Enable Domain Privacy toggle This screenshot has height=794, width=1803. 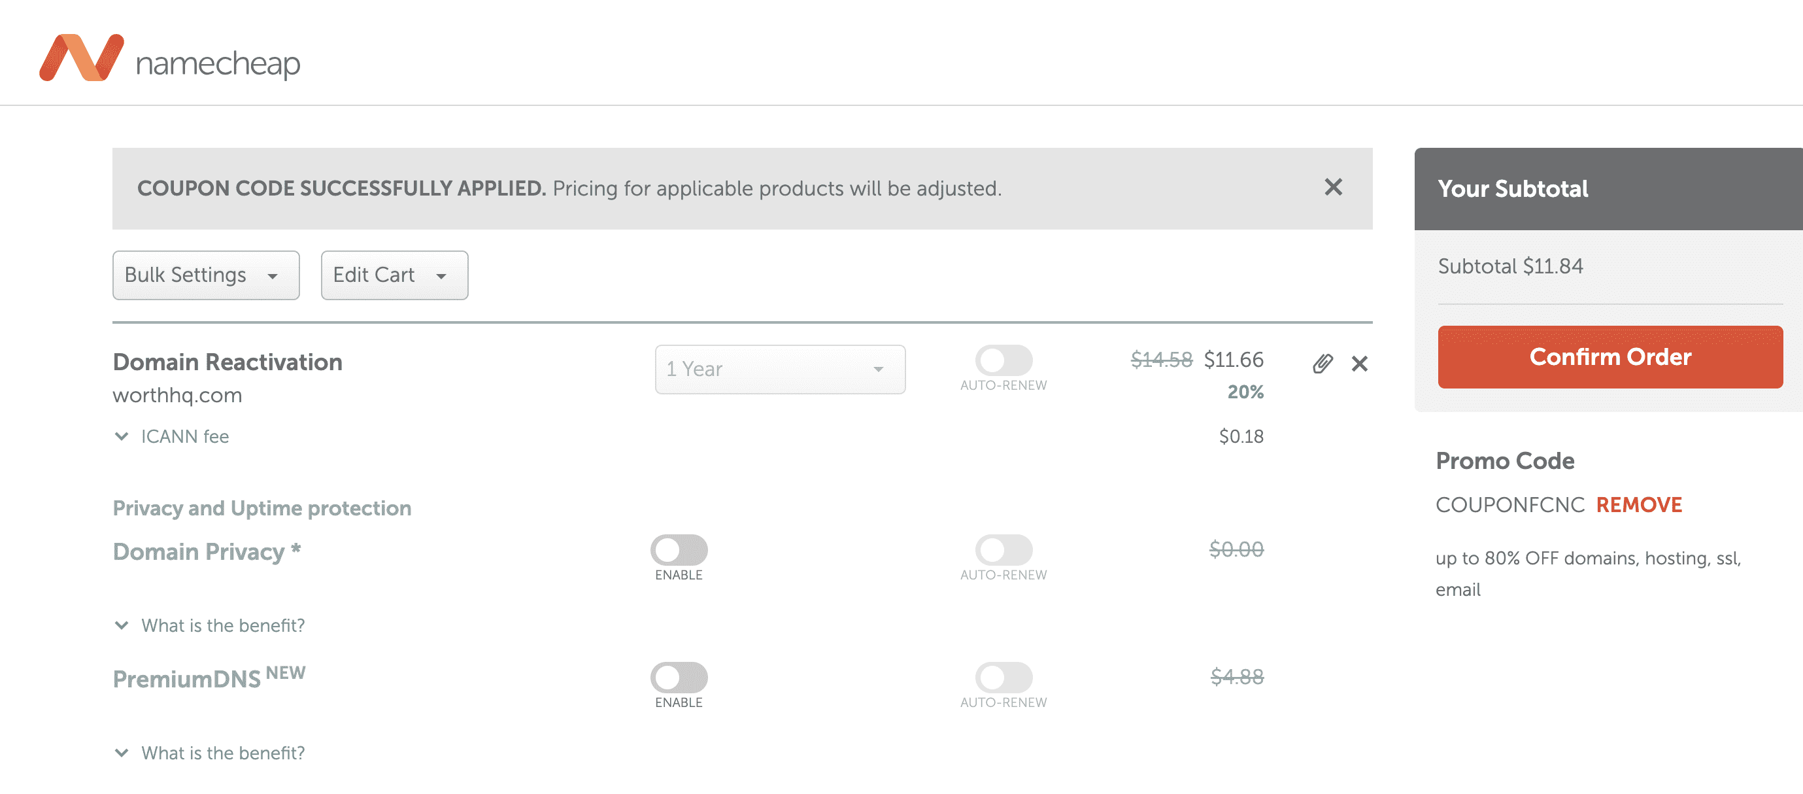coord(678,549)
